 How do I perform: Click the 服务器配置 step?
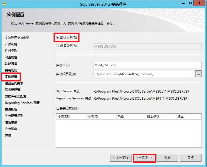[x=13, y=90]
